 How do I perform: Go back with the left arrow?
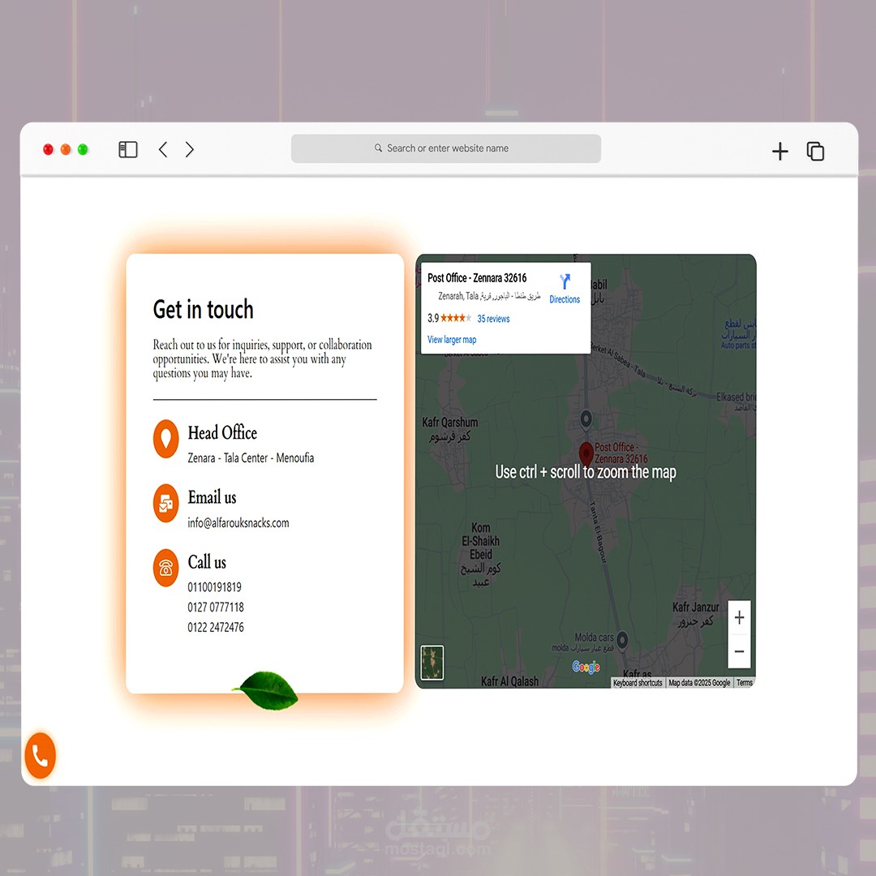[163, 149]
